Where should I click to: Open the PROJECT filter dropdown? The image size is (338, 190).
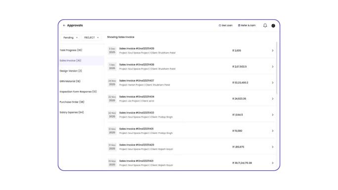click(x=91, y=38)
